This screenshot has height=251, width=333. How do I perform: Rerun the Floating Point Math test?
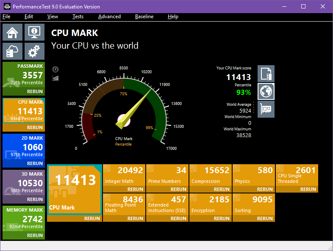[x=124, y=218]
